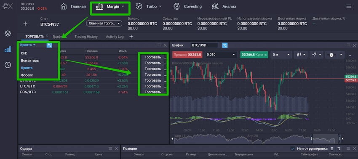Switch to the Trading History tab
This screenshot has height=159, width=358.
click(x=86, y=37)
